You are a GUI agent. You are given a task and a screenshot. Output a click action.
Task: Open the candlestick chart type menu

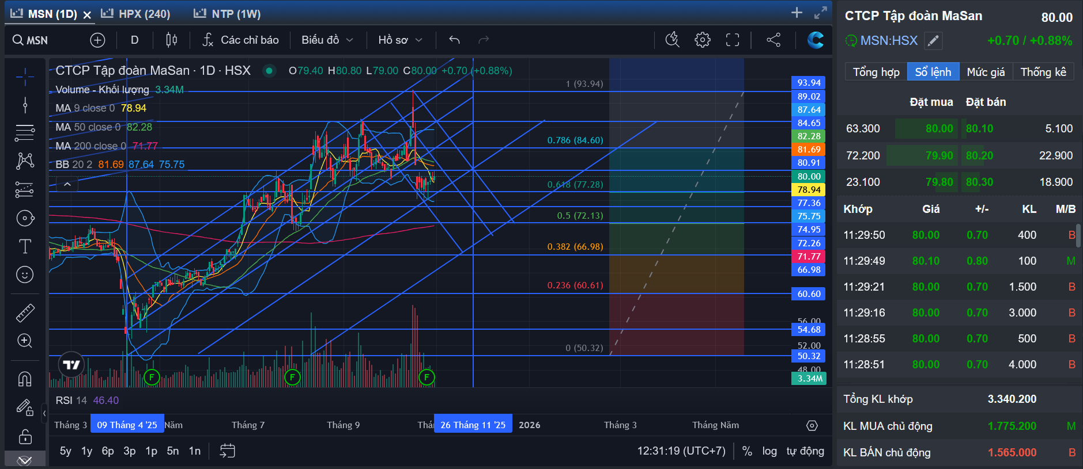(171, 40)
